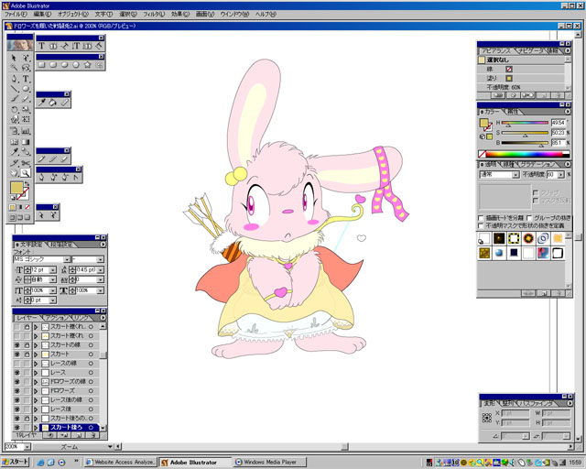Select the black arrow Selection tool
Viewport: 586px width, 469px height.
tap(14, 58)
